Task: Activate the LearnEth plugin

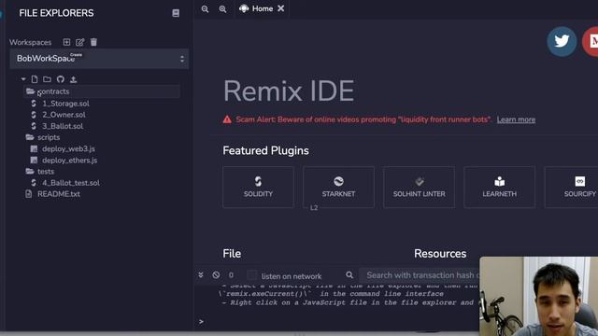Action: tap(499, 187)
